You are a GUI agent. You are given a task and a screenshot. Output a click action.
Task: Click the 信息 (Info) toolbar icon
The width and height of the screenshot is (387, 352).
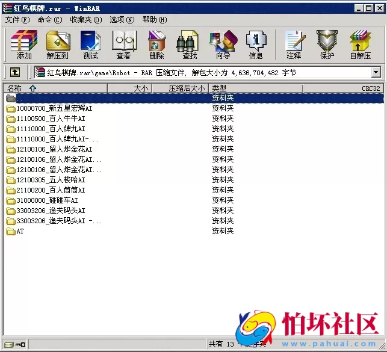[256, 45]
